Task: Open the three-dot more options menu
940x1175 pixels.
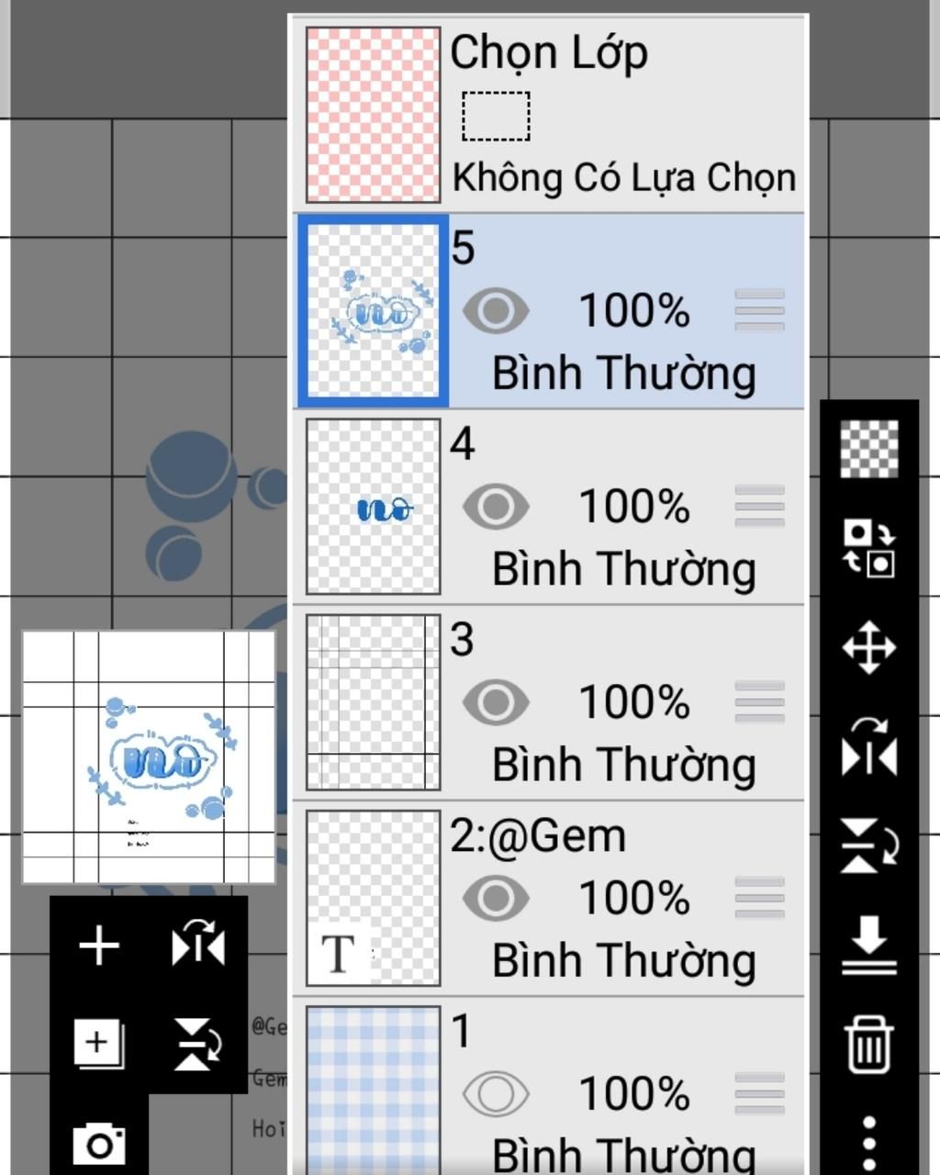Action: tap(869, 1144)
